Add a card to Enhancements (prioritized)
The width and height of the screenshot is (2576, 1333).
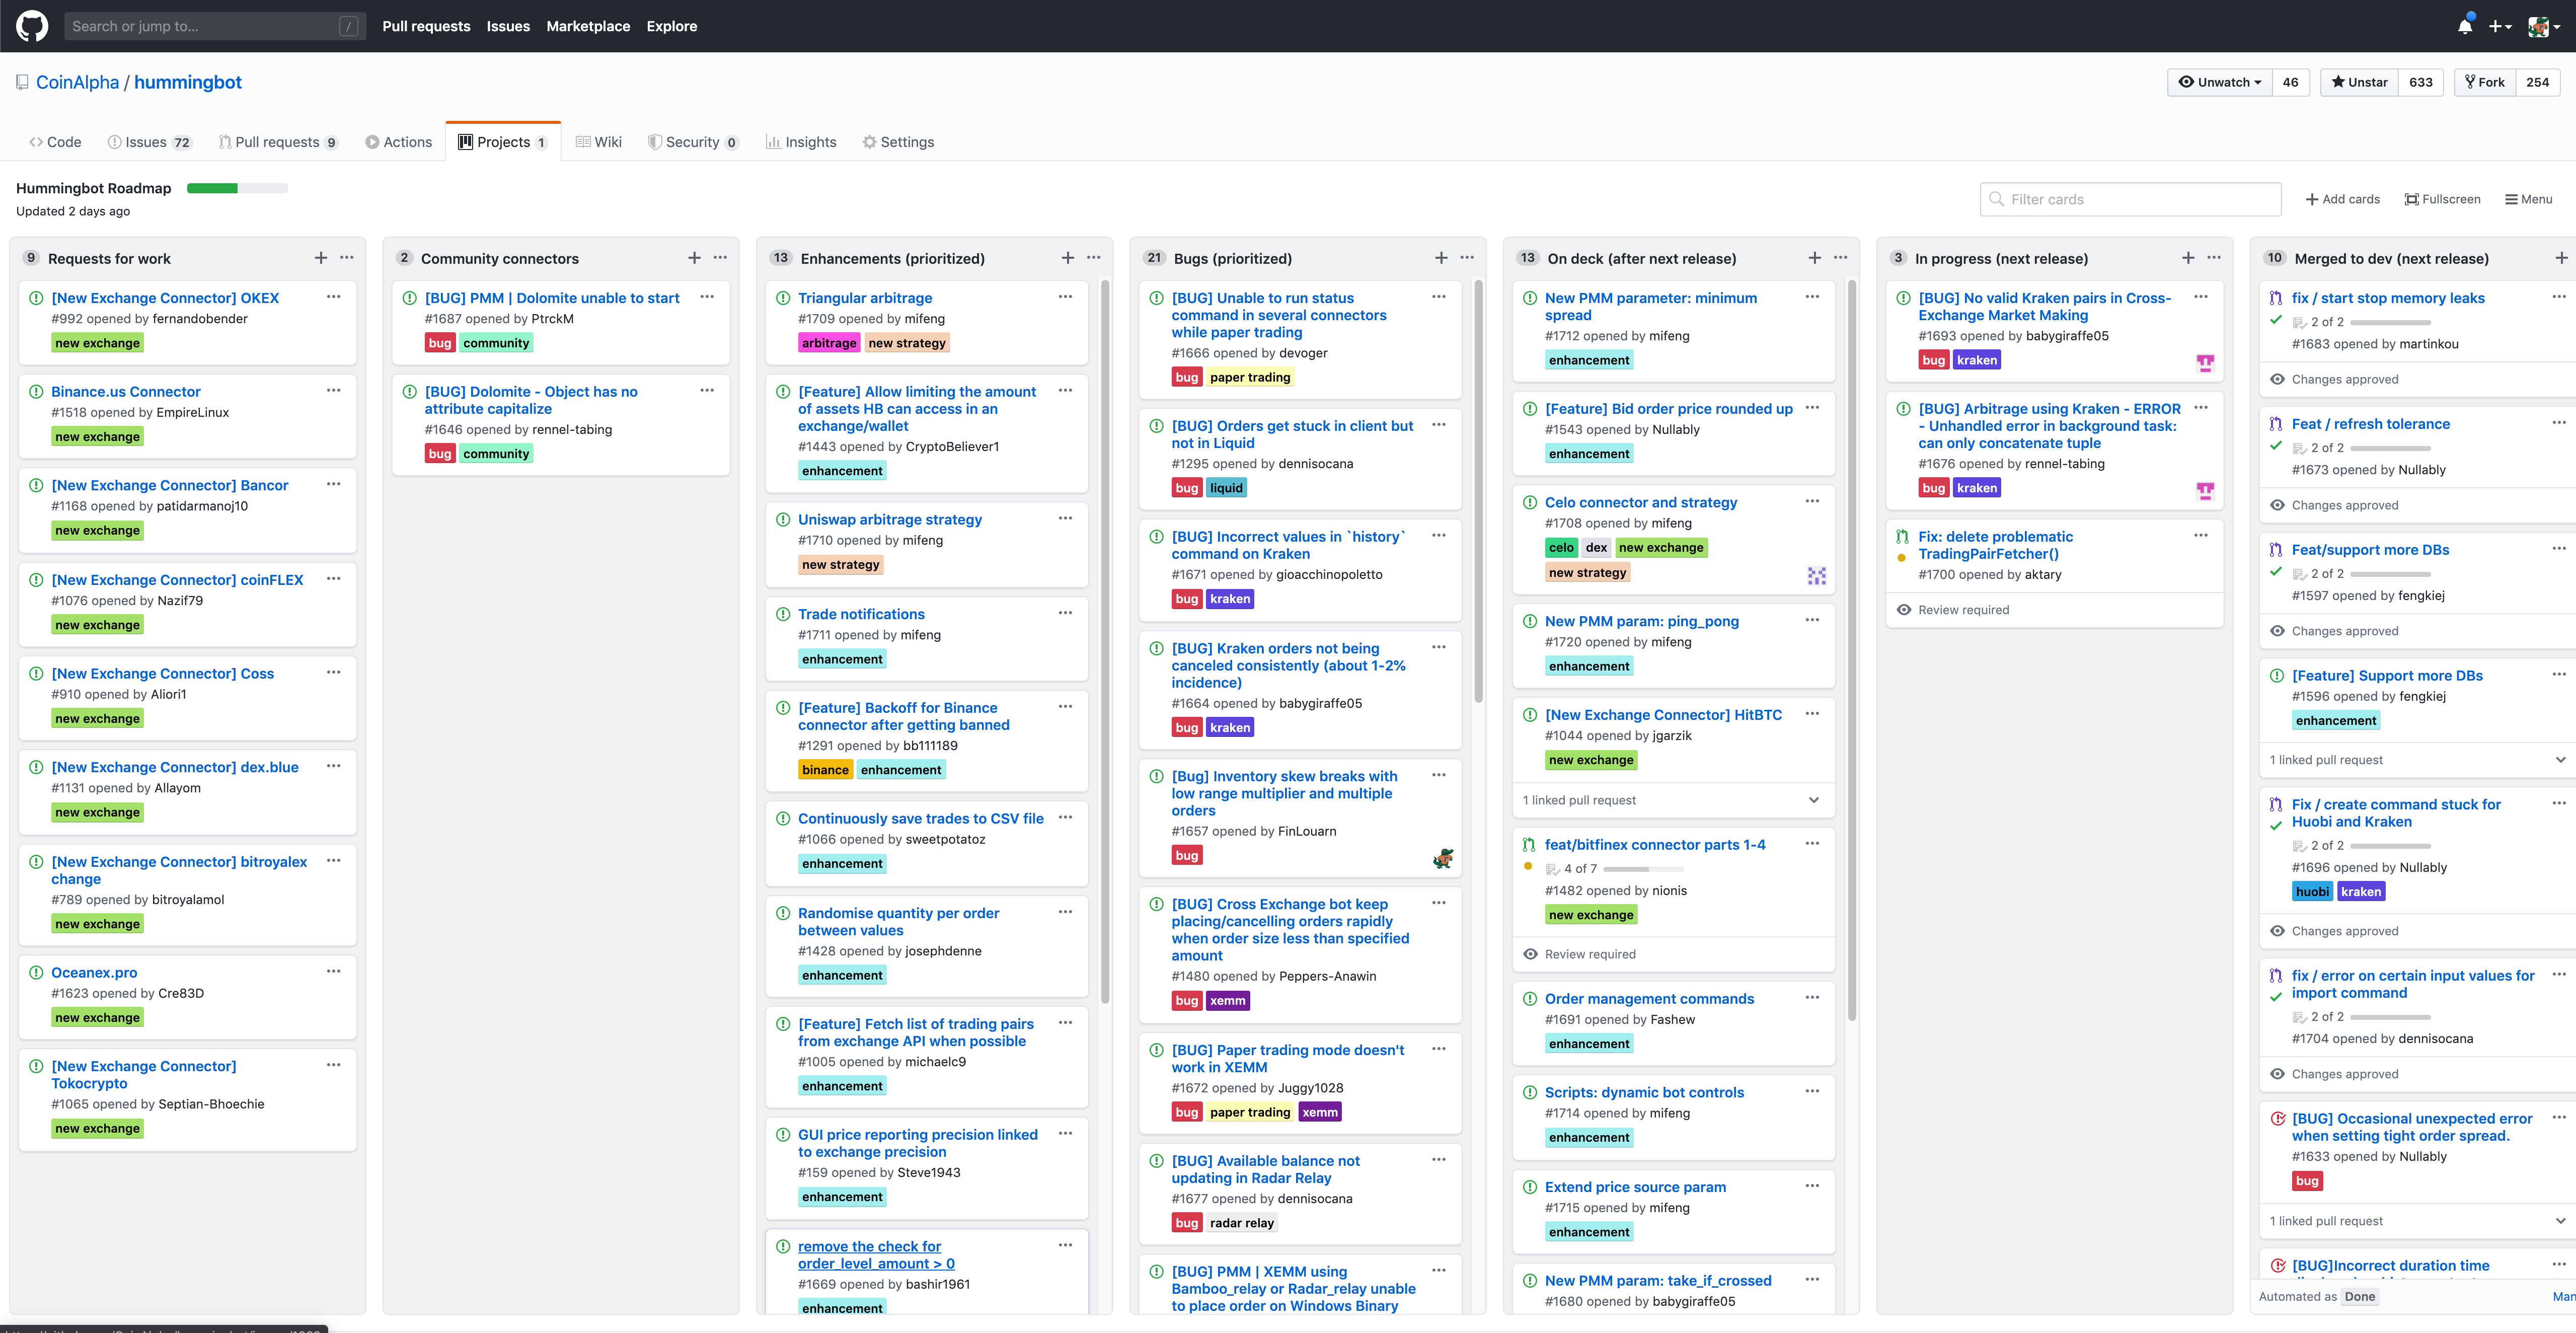[x=1068, y=258]
